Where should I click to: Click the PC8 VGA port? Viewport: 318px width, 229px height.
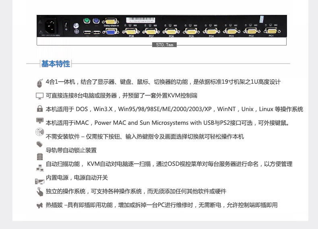[x=131, y=31]
